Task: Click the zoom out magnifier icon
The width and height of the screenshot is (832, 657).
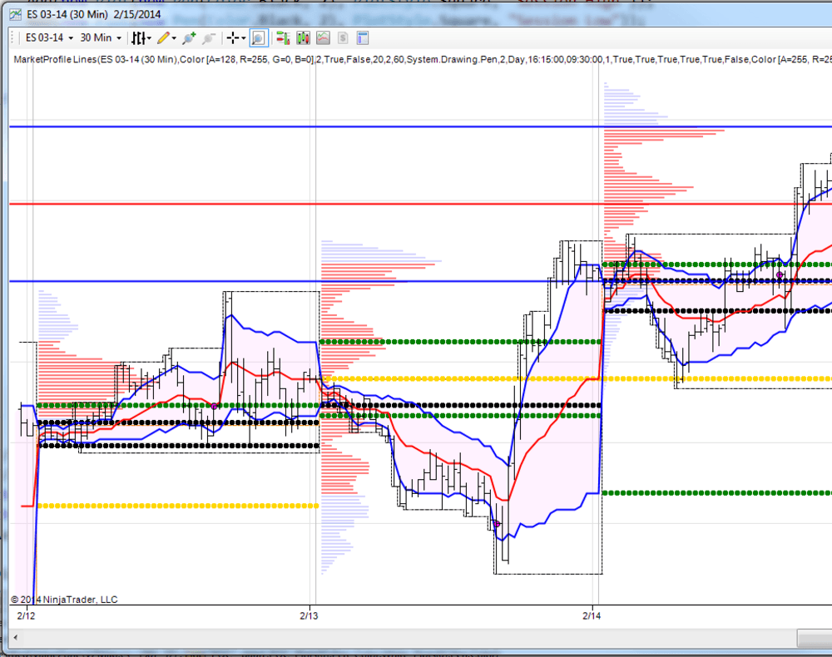Action: click(209, 37)
